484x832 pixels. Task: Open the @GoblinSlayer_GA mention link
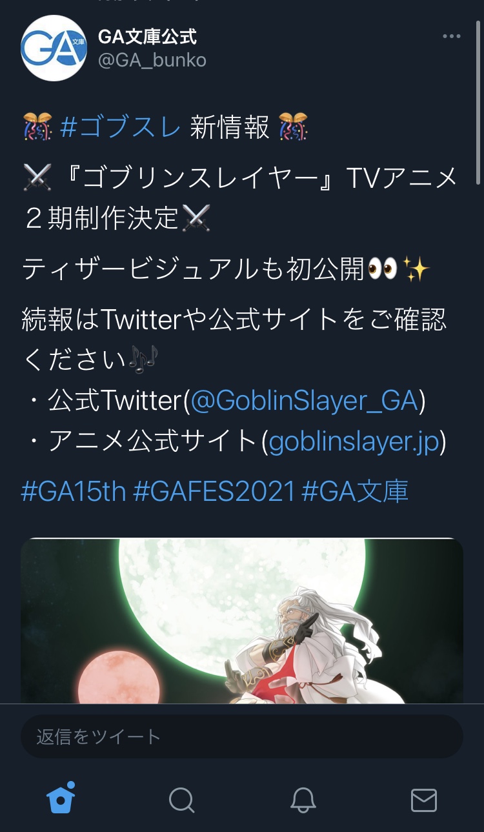coord(305,401)
